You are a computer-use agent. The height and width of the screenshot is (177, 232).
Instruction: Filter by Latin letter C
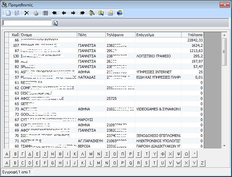point(22,163)
